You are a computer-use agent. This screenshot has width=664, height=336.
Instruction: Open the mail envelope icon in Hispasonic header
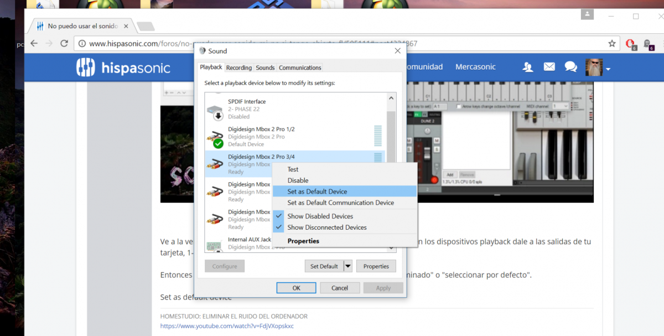click(549, 67)
